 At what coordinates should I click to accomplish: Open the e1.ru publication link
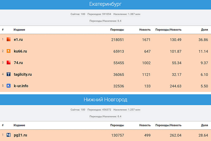[x=18, y=40]
